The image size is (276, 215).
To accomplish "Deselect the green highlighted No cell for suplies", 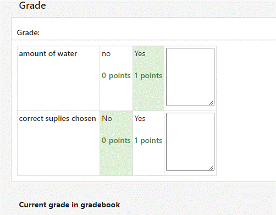I will click(116, 144).
